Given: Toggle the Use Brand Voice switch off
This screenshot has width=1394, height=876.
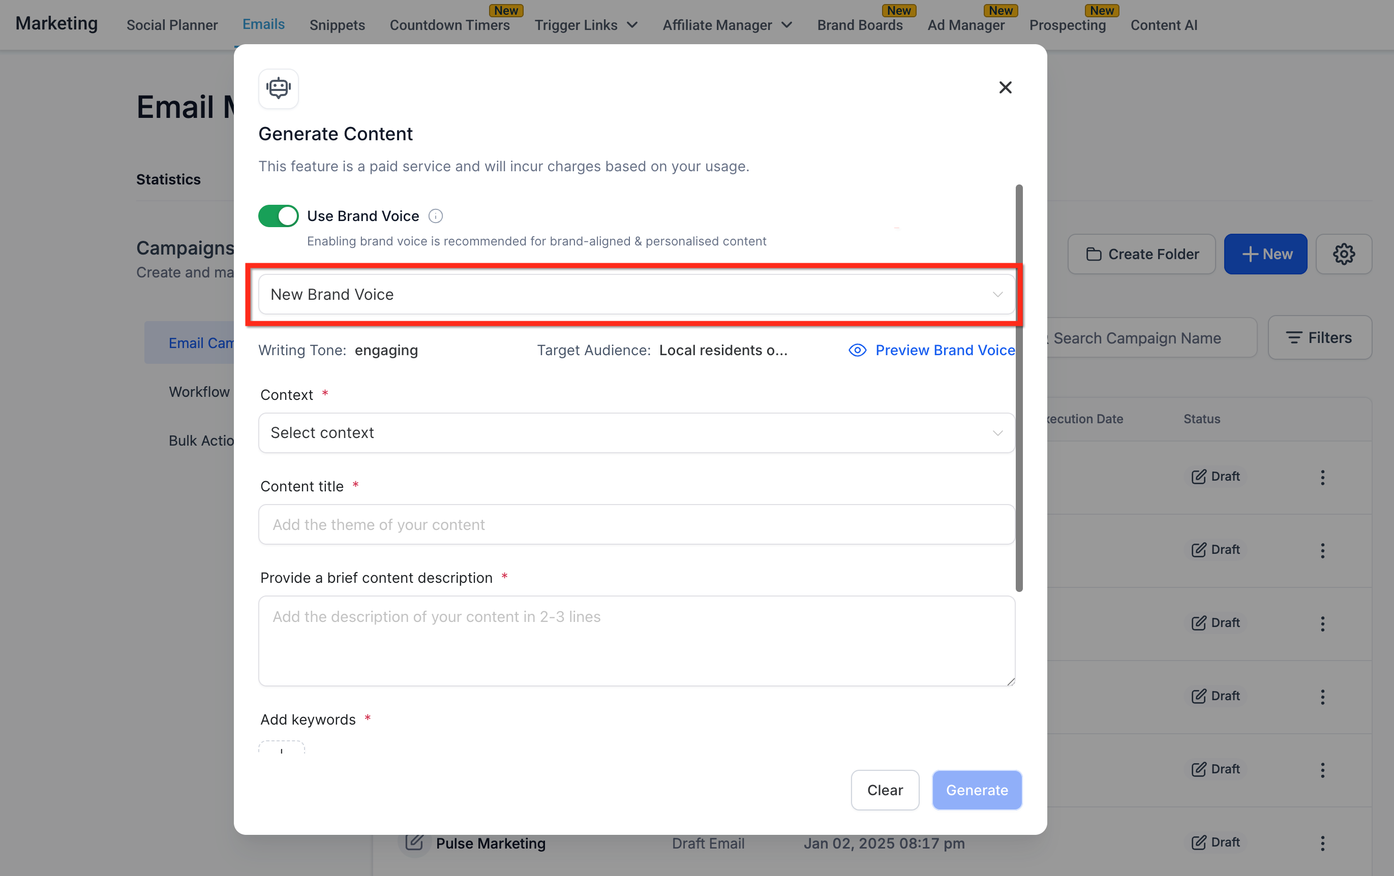Looking at the screenshot, I should pos(279,216).
